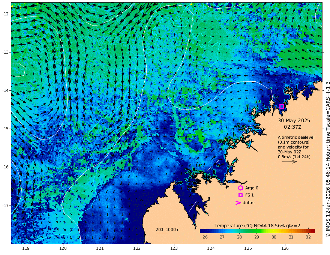Click the longitude axis label "126"
This screenshot has width=330, height=255.
click(x=285, y=249)
